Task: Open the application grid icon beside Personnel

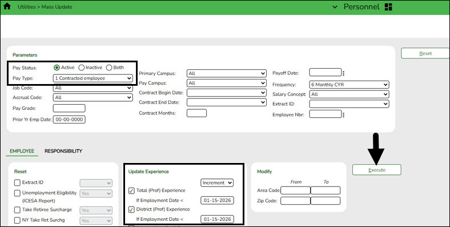Action: pos(388,7)
